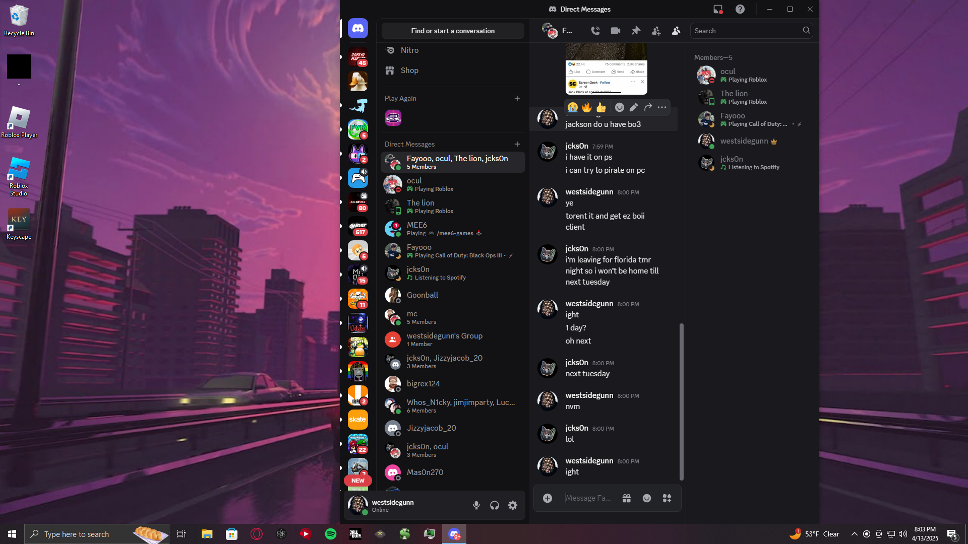Open Apps launcher in message bar
968x544 pixels.
pyautogui.click(x=667, y=498)
